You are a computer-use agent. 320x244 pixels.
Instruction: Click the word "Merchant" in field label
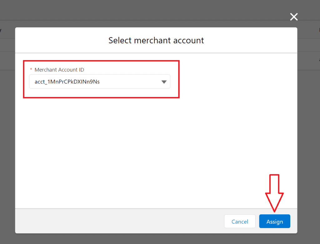point(46,70)
